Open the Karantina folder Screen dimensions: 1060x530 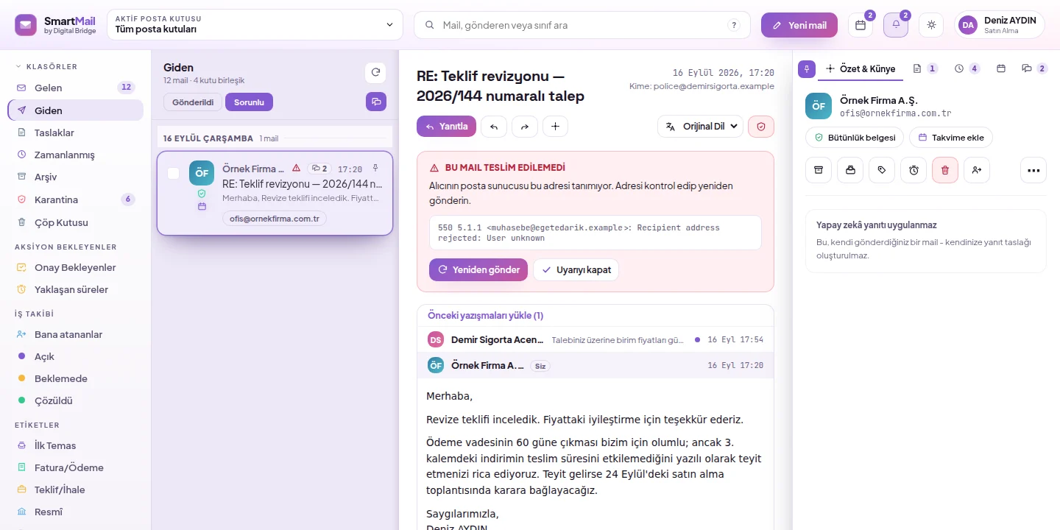(75, 199)
